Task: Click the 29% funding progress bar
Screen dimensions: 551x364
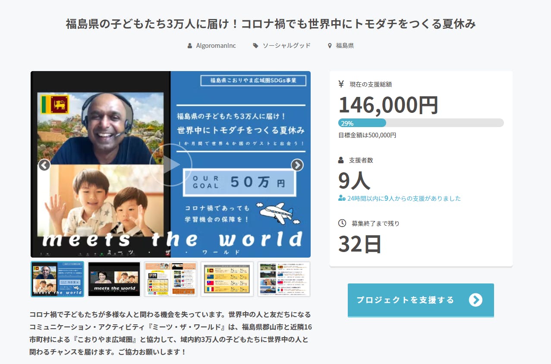Action: (421, 123)
